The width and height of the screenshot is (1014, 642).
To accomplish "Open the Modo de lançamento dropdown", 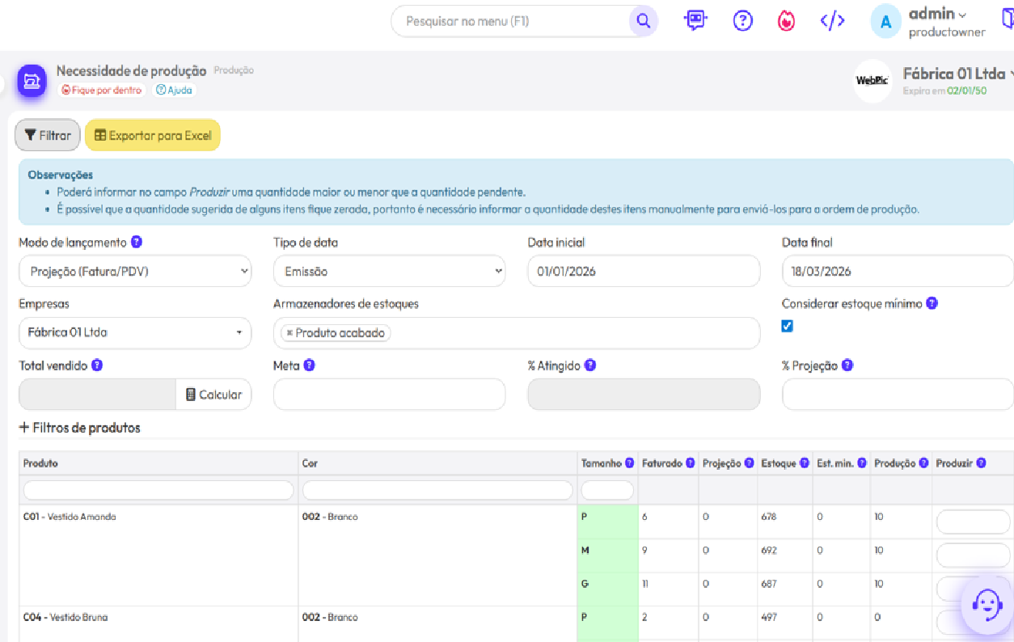I will 135,272.
